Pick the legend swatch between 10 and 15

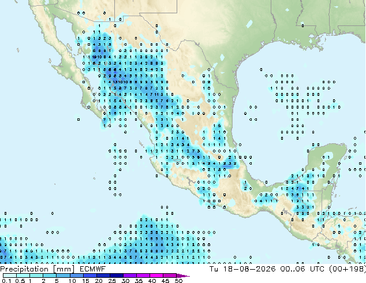76,275
